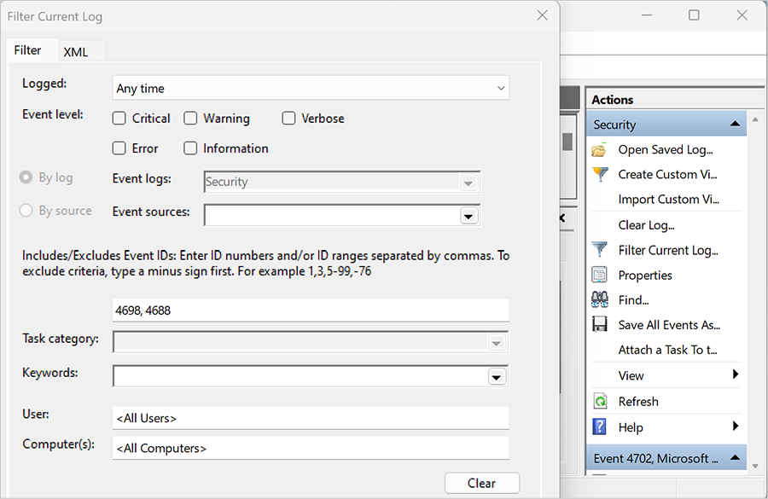Screen dimensions: 768x499
Task: Open the Keywords dropdown arrow
Action: pos(497,377)
